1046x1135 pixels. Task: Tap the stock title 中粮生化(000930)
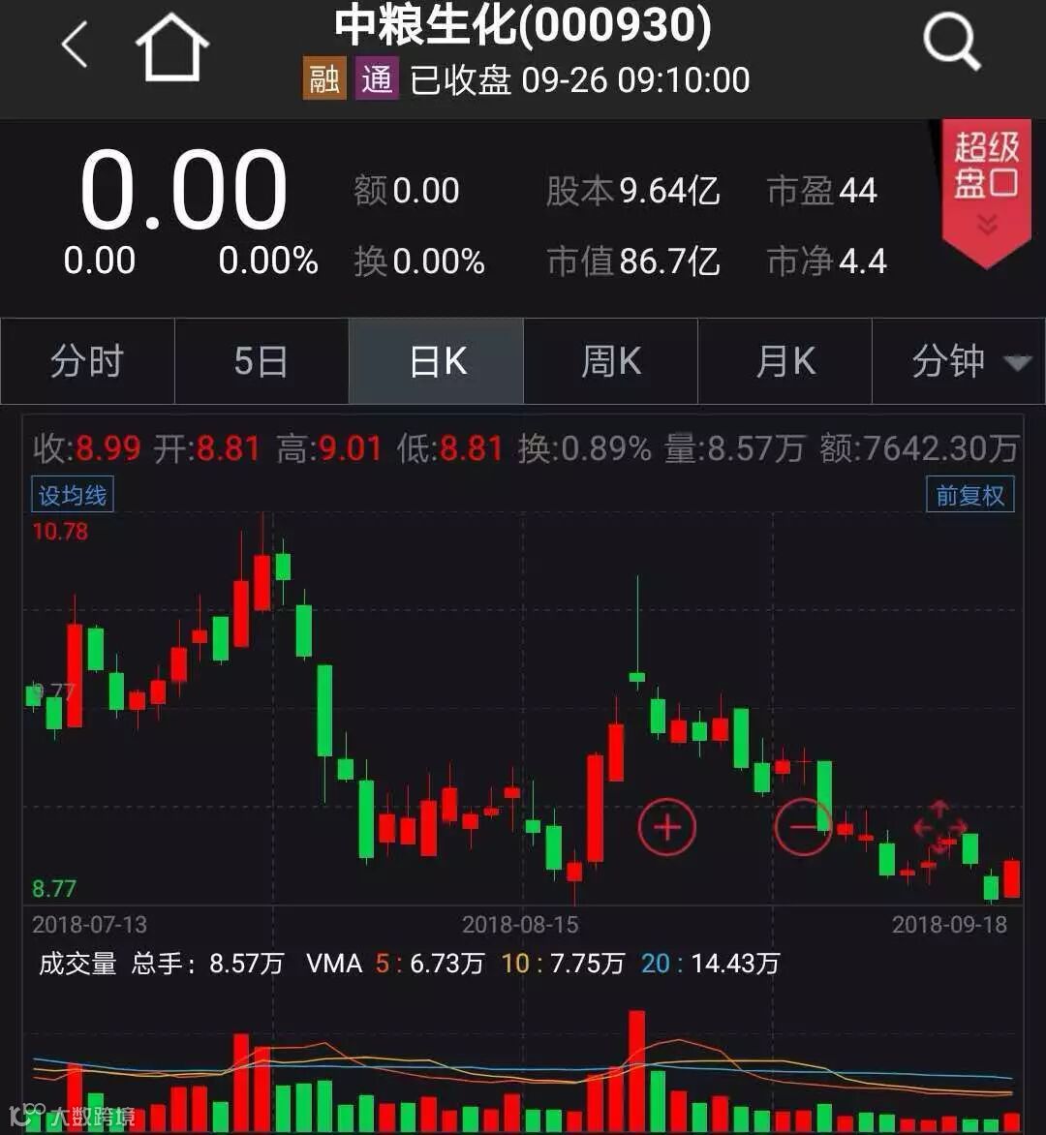(x=523, y=24)
